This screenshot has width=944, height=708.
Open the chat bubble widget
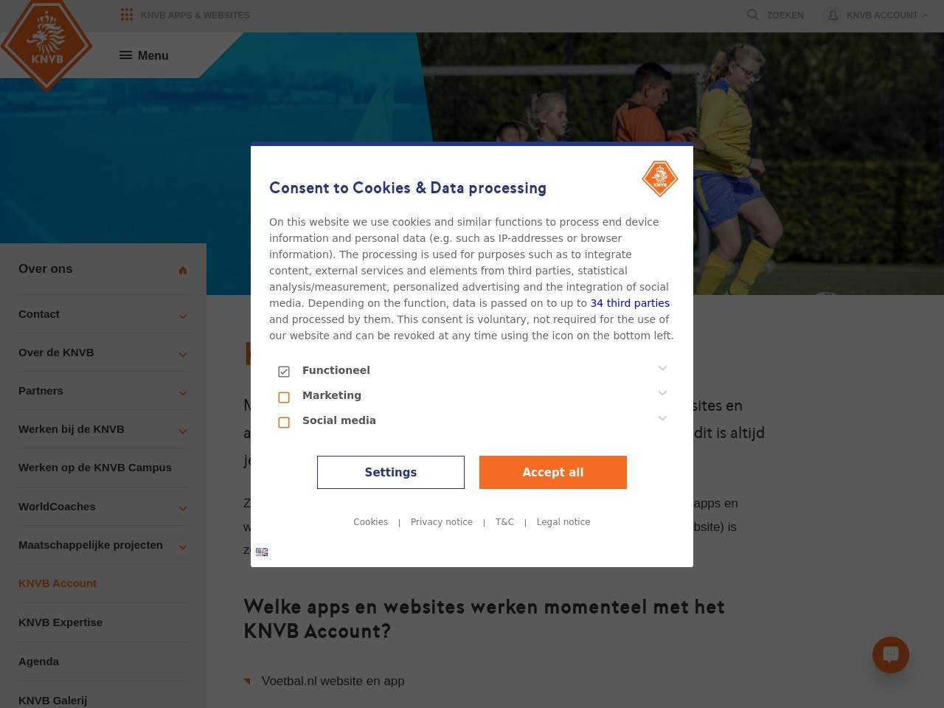pos(891,654)
